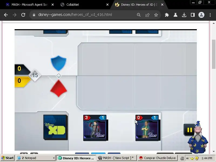
Task: Share this page using the share icon
Action: click(x=147, y=15)
